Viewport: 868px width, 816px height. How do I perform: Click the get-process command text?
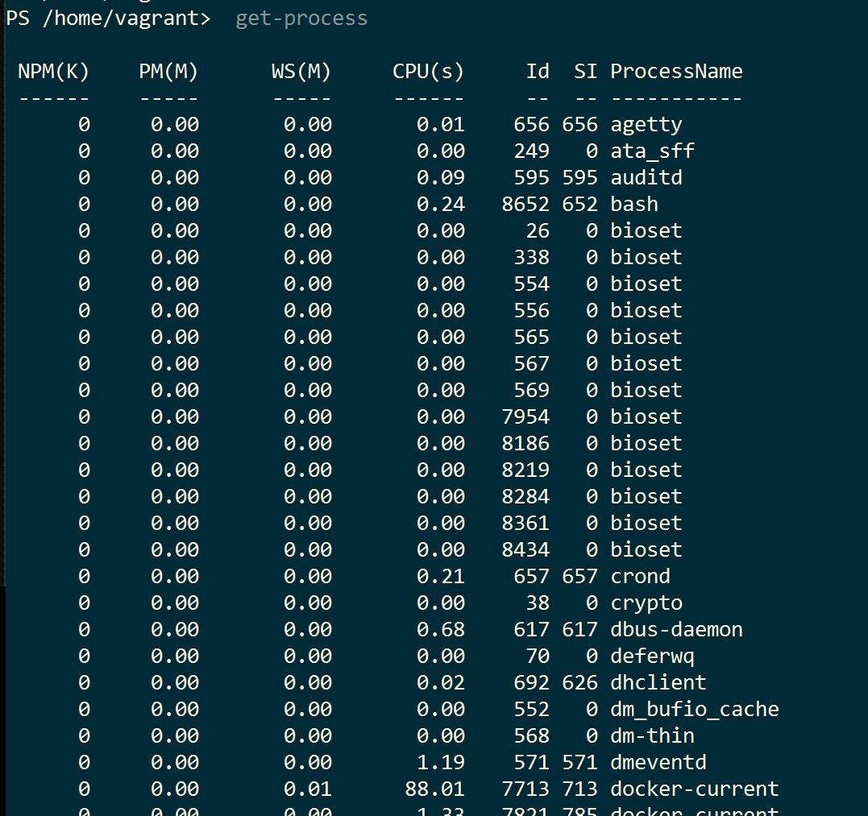pos(301,19)
